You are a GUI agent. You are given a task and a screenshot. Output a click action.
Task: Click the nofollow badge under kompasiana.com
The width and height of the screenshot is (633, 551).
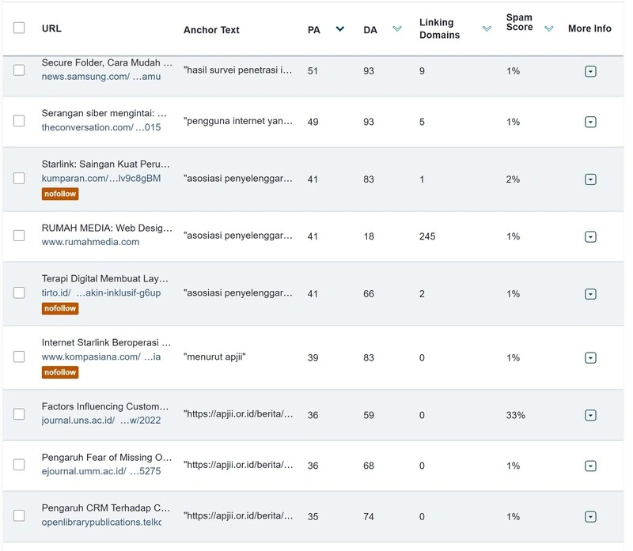point(60,372)
